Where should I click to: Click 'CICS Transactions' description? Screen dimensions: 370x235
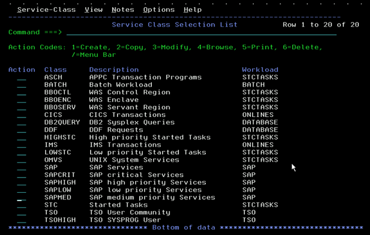tap(127, 115)
